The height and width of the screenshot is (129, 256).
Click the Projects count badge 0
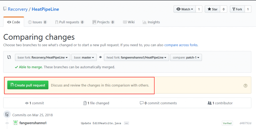tap(113, 22)
